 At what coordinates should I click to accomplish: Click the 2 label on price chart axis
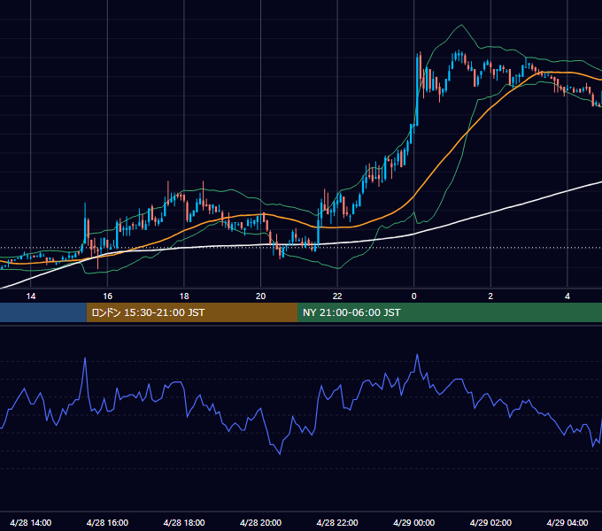click(x=490, y=296)
